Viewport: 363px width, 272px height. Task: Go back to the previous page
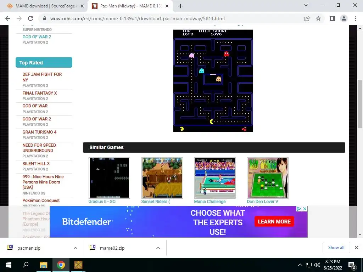8,18
